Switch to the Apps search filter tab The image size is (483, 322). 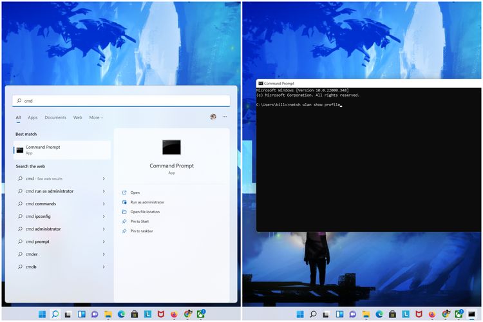[x=33, y=117]
